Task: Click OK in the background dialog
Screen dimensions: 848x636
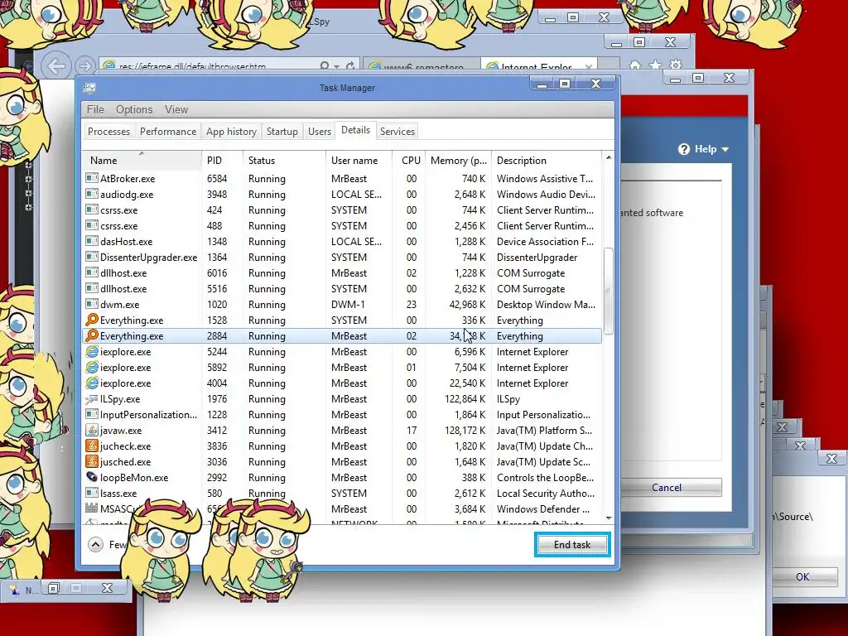Action: (x=802, y=576)
